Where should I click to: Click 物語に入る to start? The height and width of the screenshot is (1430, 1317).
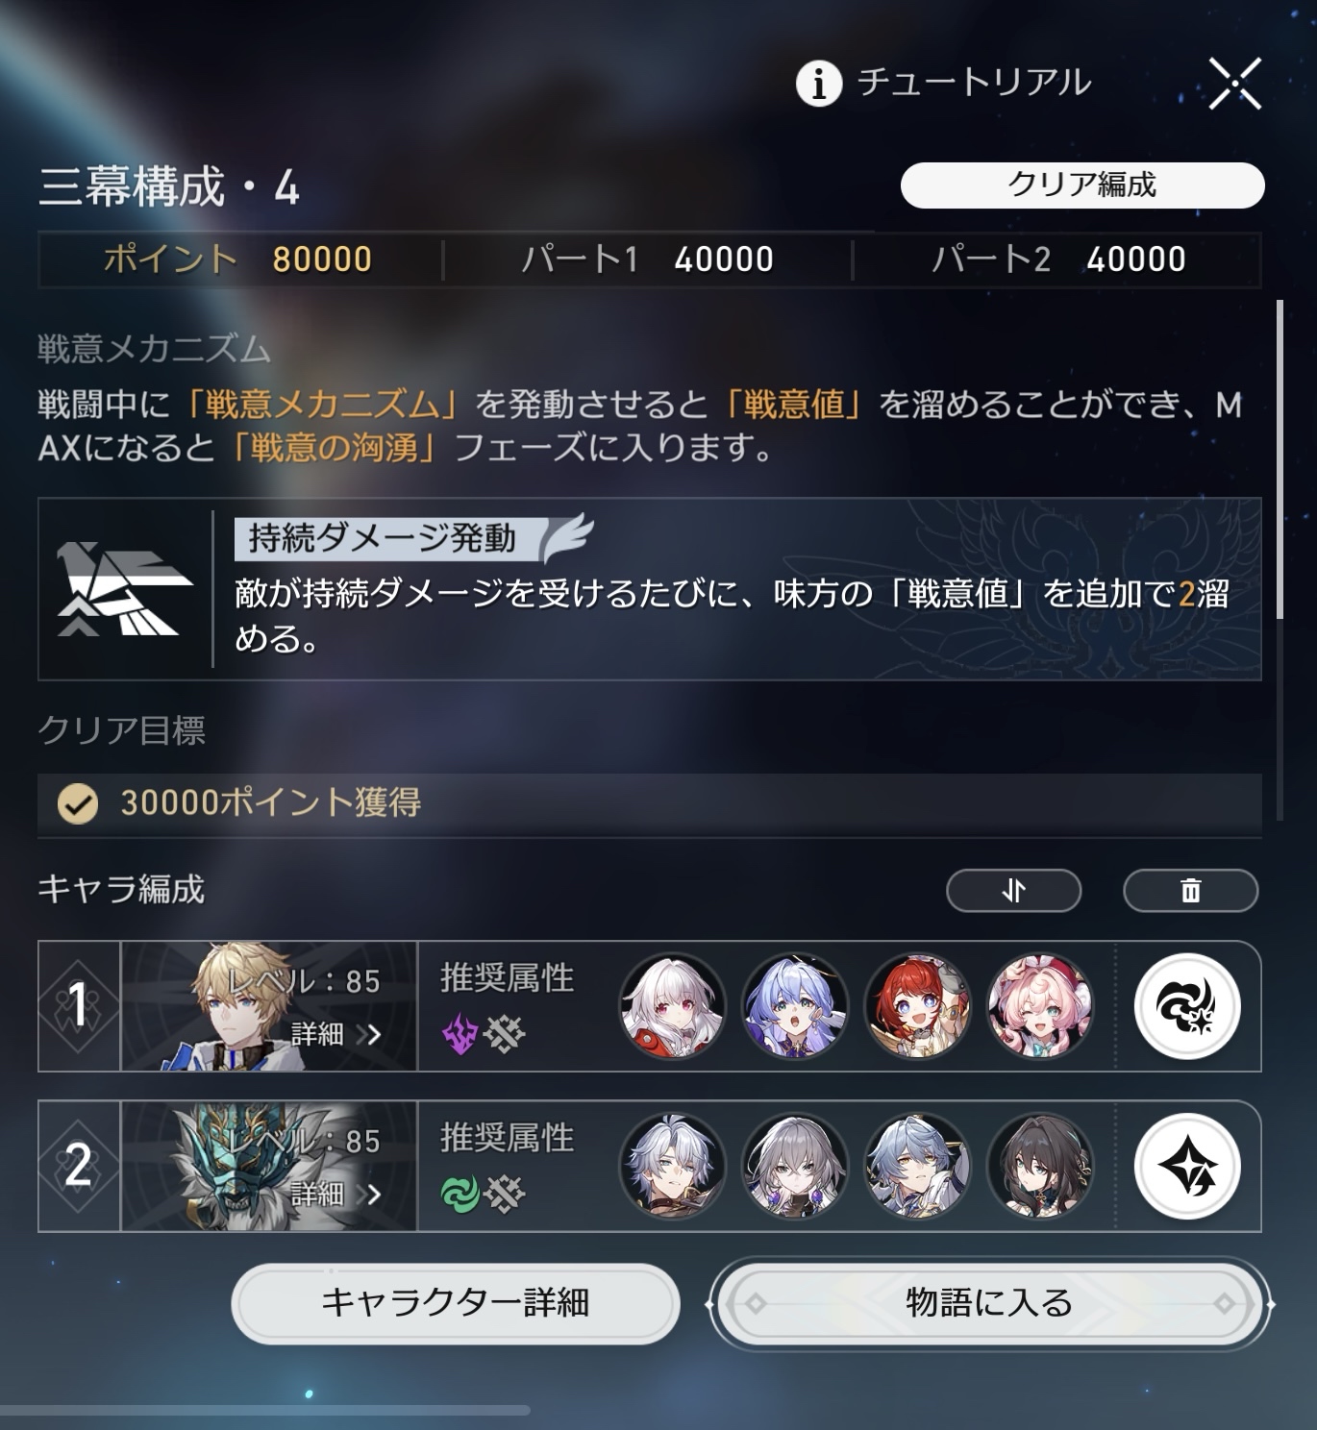pyautogui.click(x=989, y=1304)
